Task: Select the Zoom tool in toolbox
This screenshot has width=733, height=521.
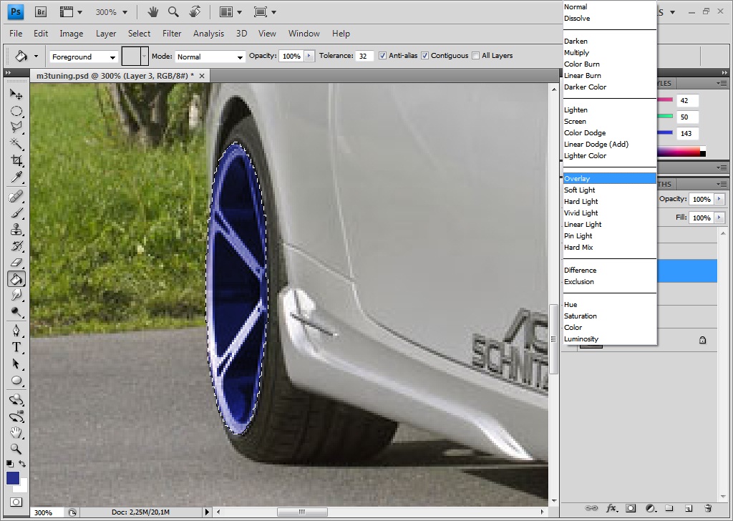Action: click(x=16, y=449)
